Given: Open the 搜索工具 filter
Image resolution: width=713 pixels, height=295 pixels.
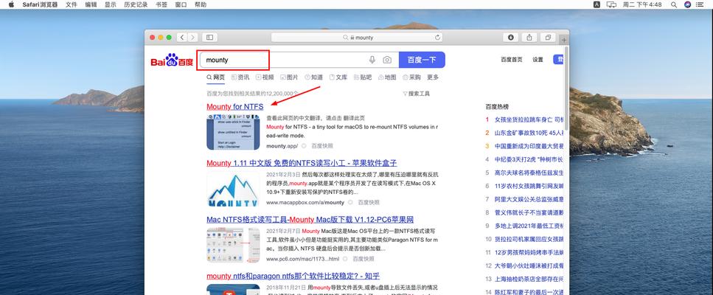Looking at the screenshot, I should click(416, 94).
